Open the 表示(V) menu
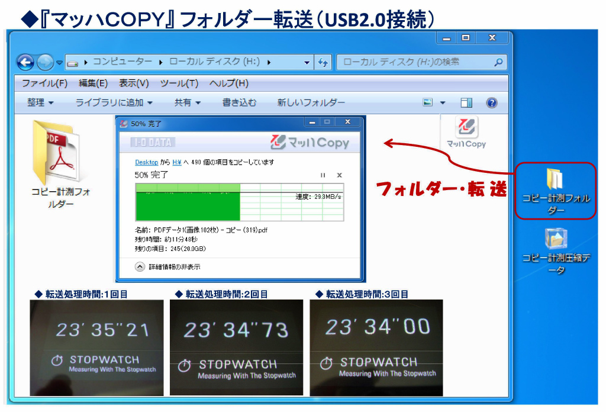The image size is (606, 412). coord(134,83)
